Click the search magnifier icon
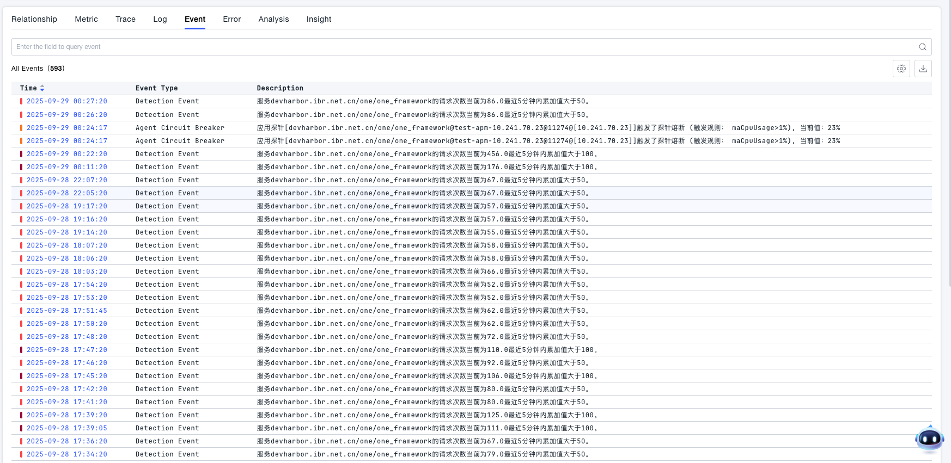This screenshot has width=951, height=463. coord(922,47)
